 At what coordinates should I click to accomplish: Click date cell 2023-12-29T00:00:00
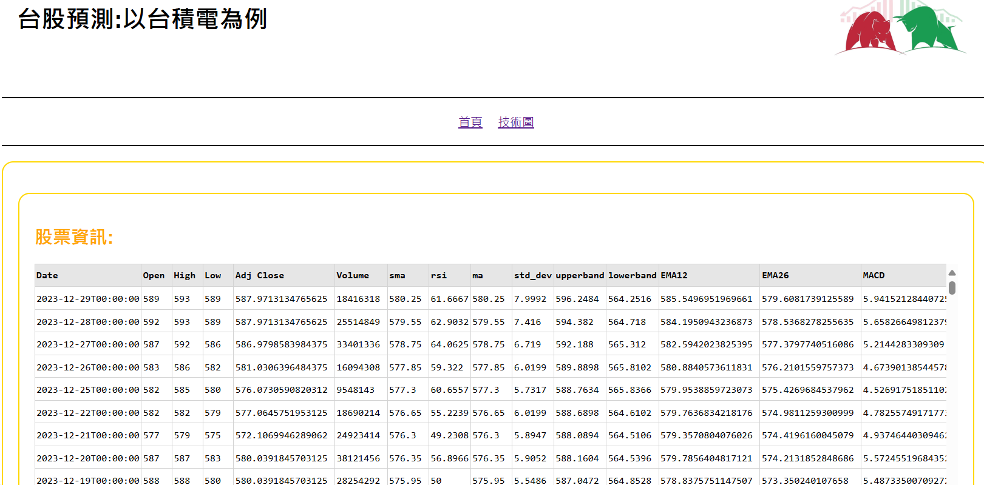(x=88, y=299)
